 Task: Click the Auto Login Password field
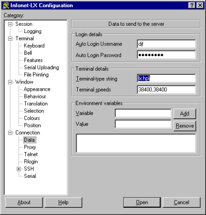coord(166,55)
